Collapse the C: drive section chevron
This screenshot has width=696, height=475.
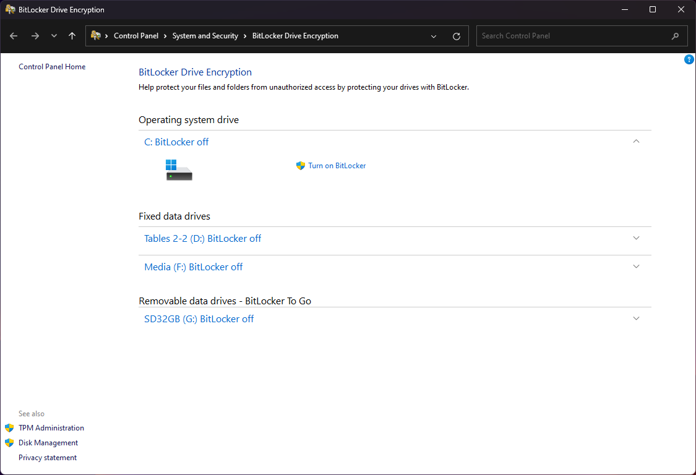pyautogui.click(x=636, y=141)
